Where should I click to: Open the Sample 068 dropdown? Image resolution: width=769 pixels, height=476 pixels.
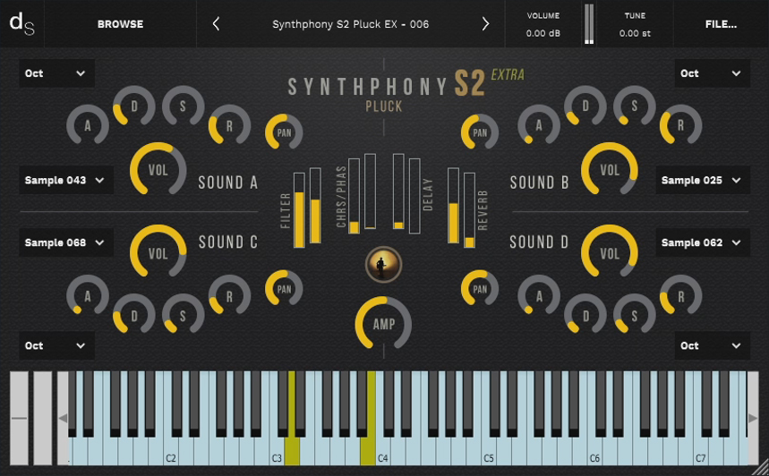click(x=65, y=242)
